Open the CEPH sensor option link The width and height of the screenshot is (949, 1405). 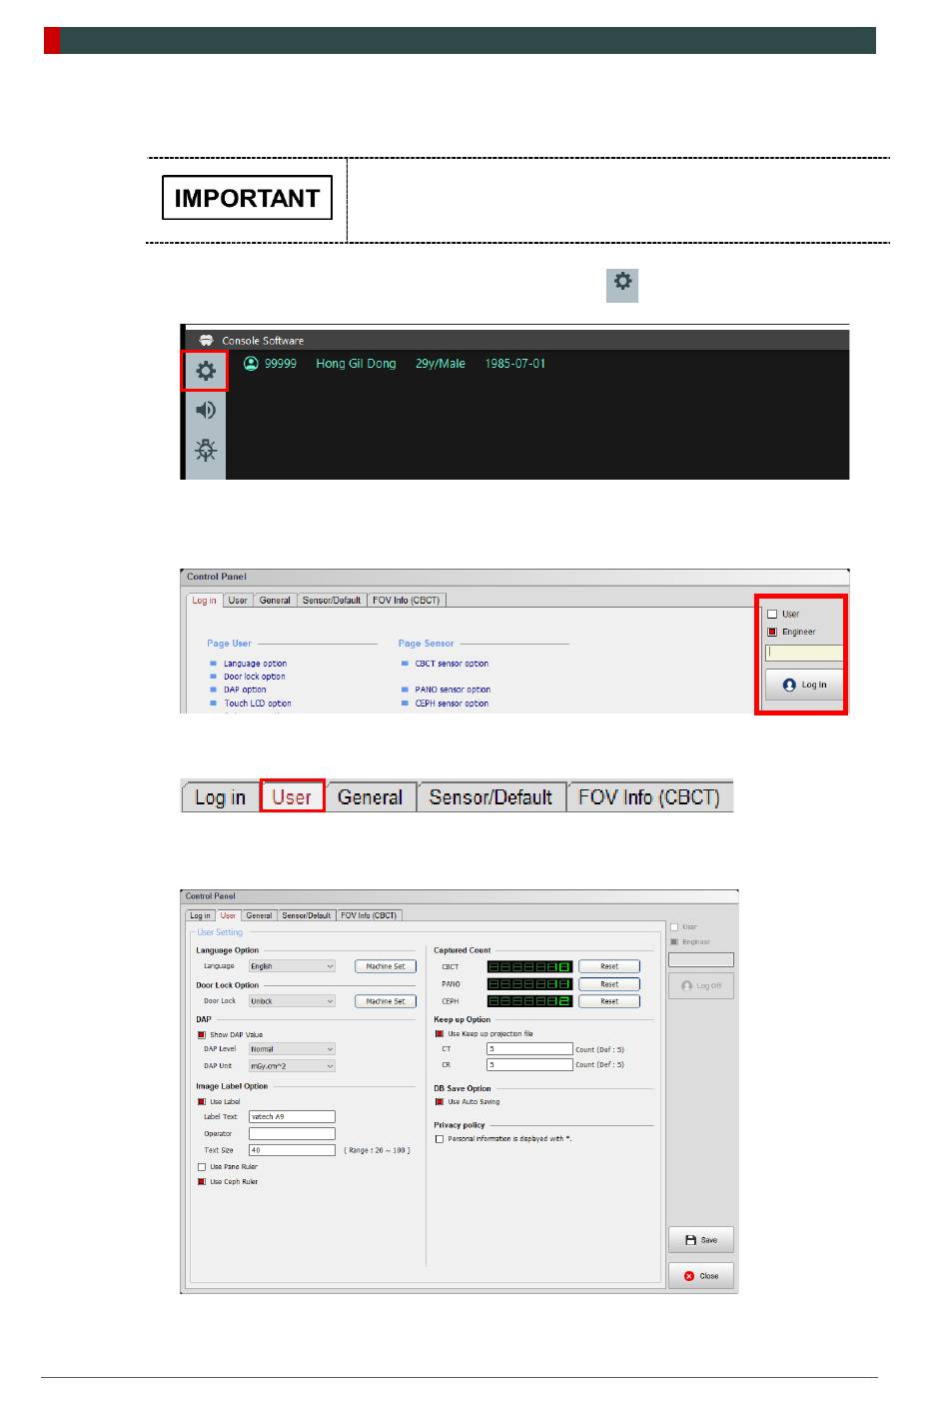point(452,703)
